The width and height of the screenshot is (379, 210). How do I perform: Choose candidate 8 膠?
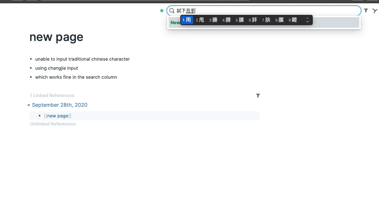[279, 20]
